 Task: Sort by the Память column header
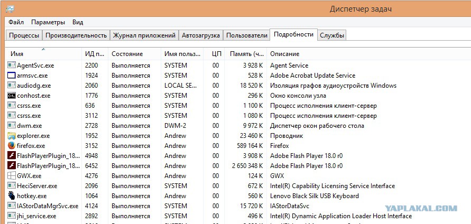(x=246, y=54)
